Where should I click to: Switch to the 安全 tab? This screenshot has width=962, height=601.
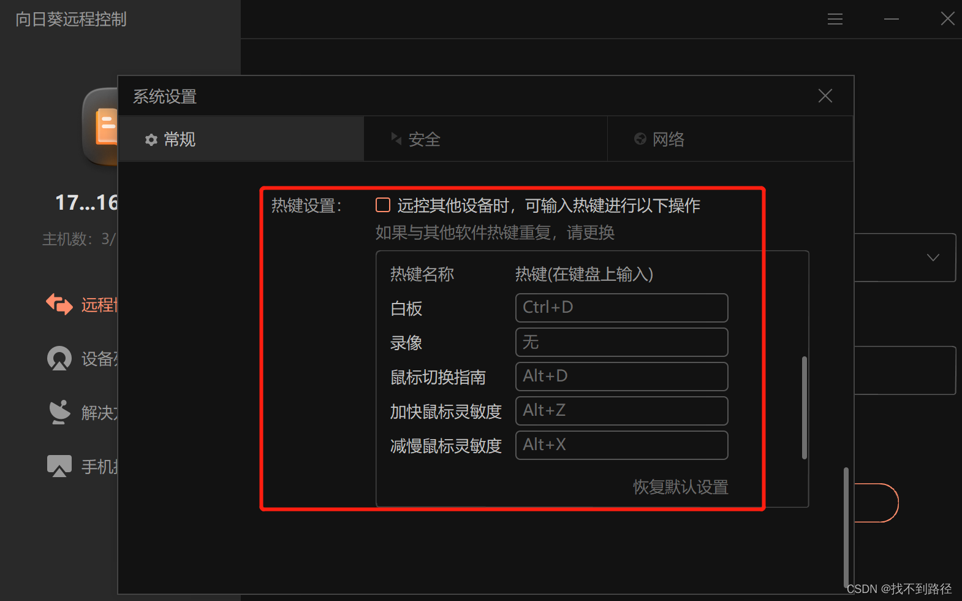click(x=485, y=139)
